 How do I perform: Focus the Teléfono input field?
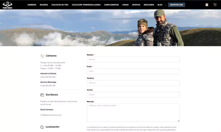pos(133,83)
